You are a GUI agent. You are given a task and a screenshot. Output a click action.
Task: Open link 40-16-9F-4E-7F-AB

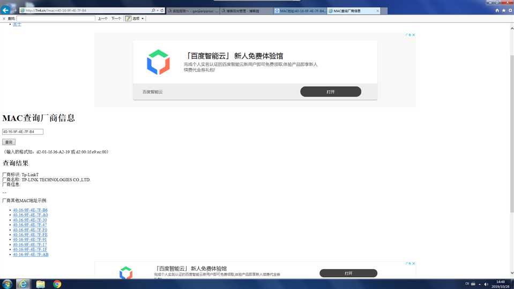click(x=31, y=255)
